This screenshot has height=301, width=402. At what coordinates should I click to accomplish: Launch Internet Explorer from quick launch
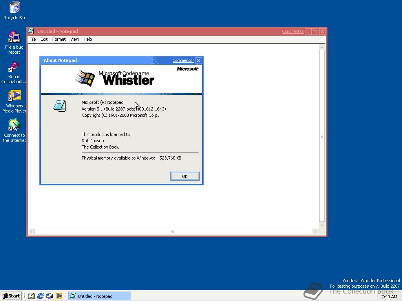tap(40, 296)
